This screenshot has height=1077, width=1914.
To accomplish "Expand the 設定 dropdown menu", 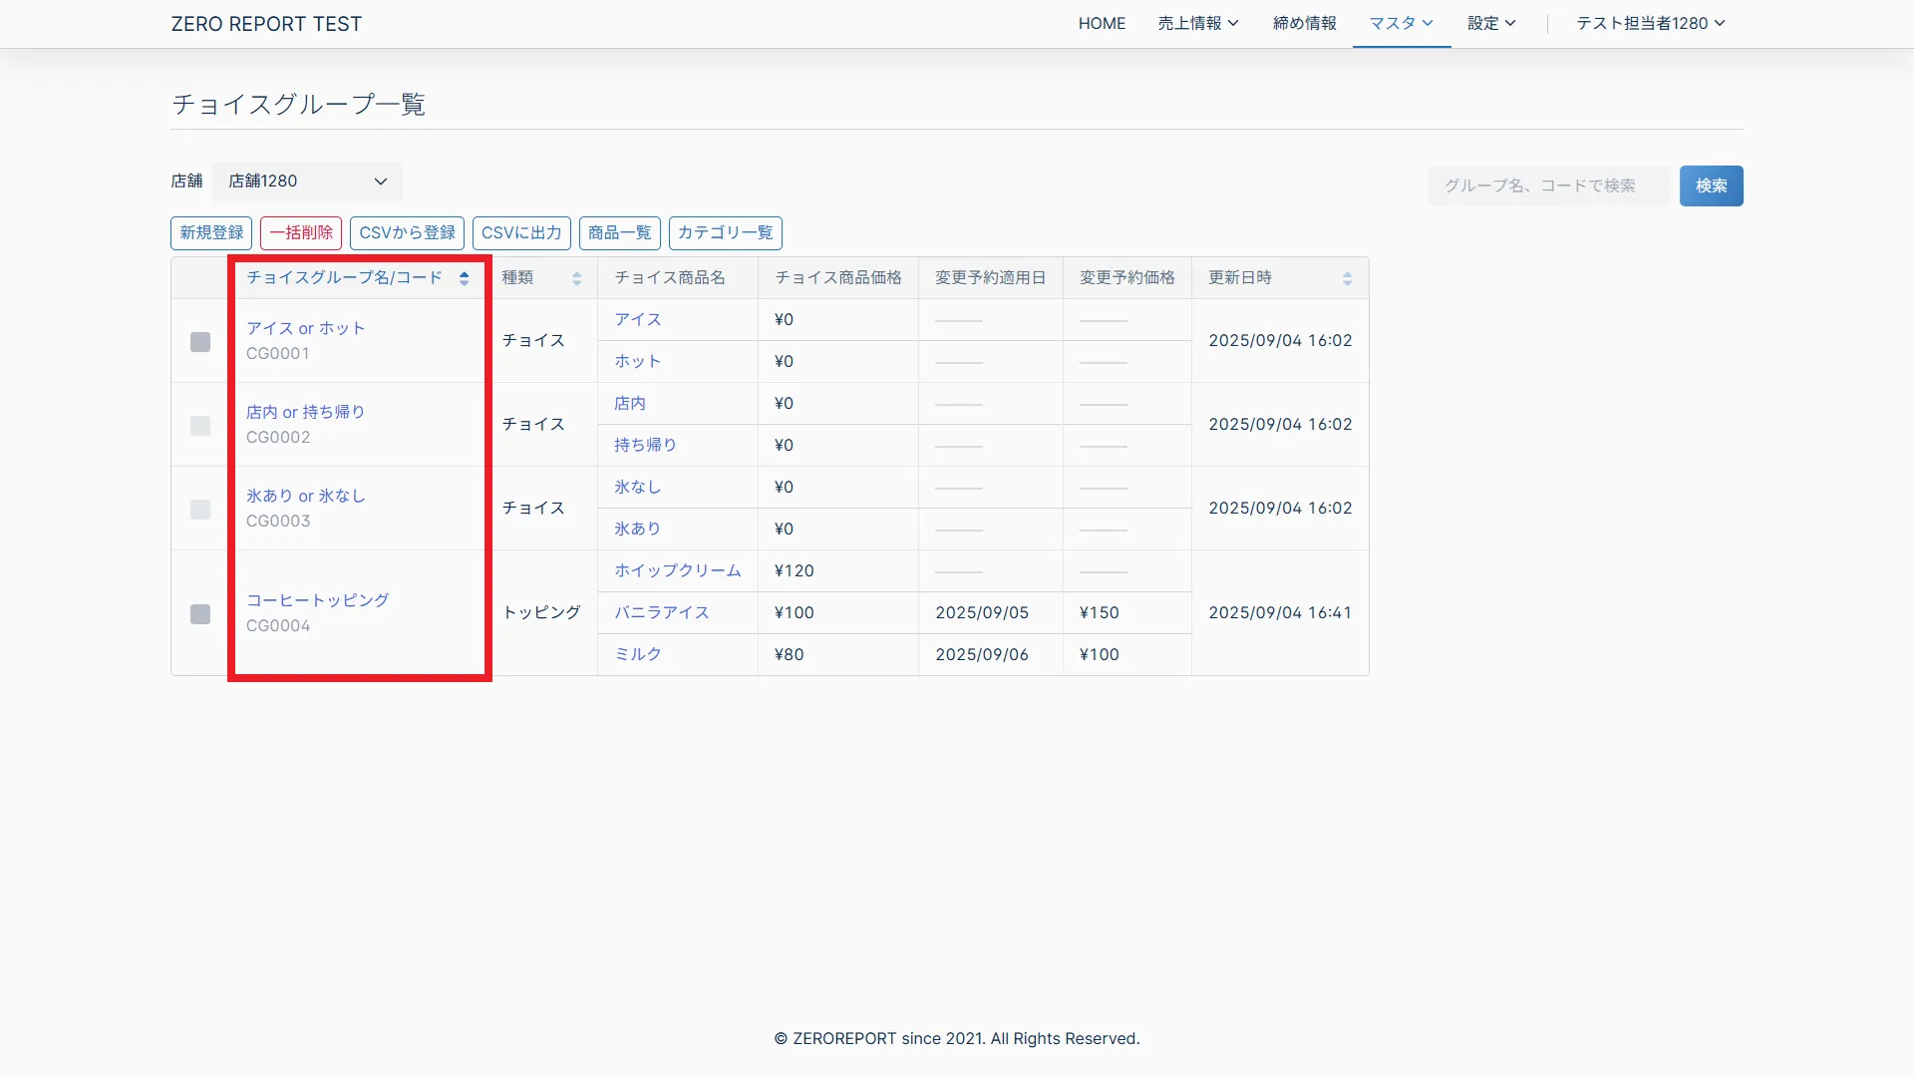I will pyautogui.click(x=1490, y=23).
